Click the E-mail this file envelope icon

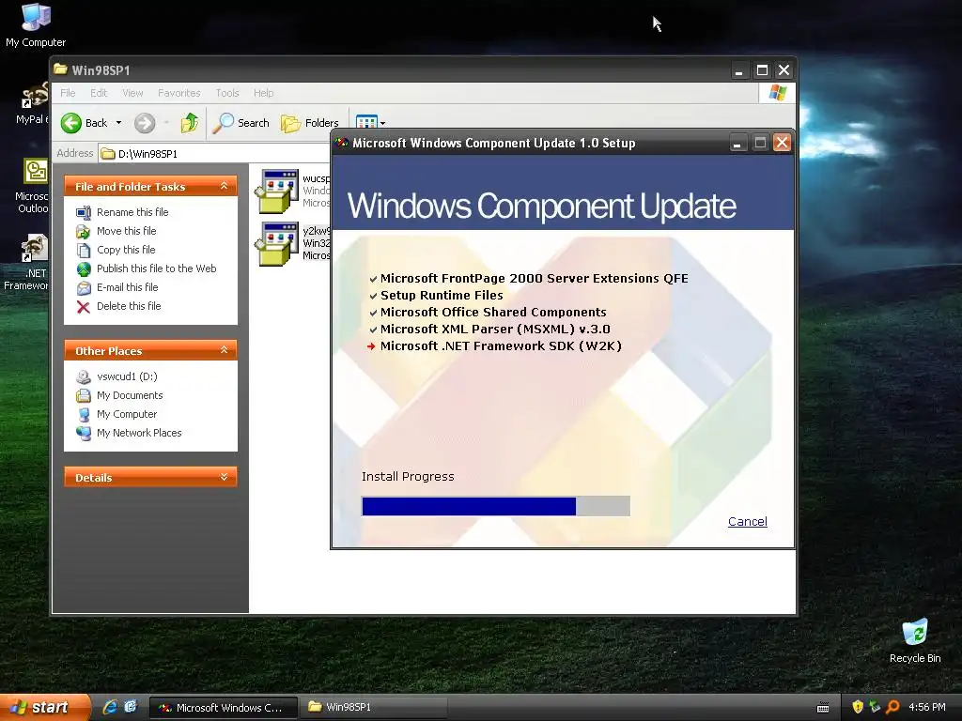[x=84, y=287]
